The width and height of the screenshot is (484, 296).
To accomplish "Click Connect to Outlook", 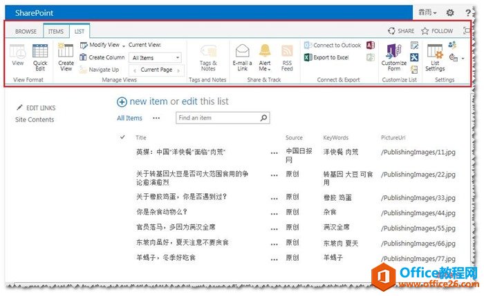I will [333, 46].
